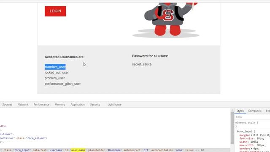This screenshot has height=152, width=270.
Task: Open the Sources tab in DevTools
Action: tap(7, 104)
